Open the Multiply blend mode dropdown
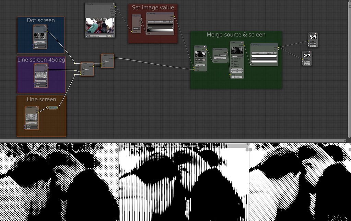 click(199, 59)
